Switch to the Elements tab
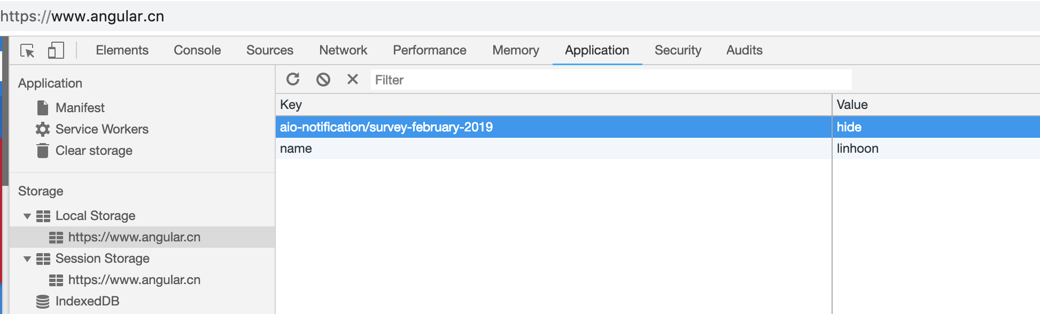This screenshot has height=314, width=1040. (122, 50)
